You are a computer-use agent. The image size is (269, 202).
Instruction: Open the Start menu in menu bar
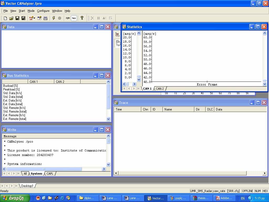coord(22,11)
